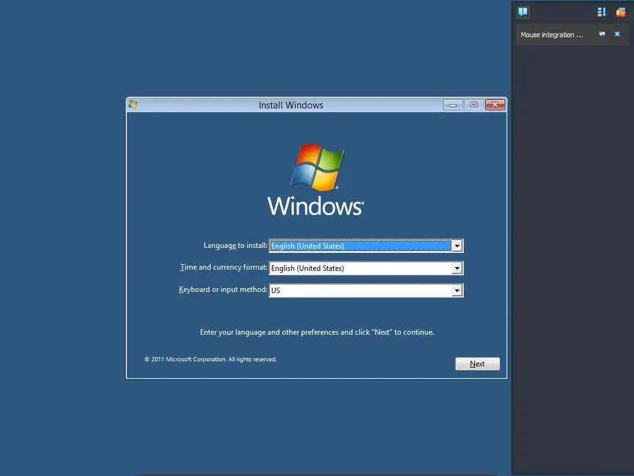Screen dimensions: 634x476
Task: Dismiss the Mouse integration notification
Action: click(617, 34)
